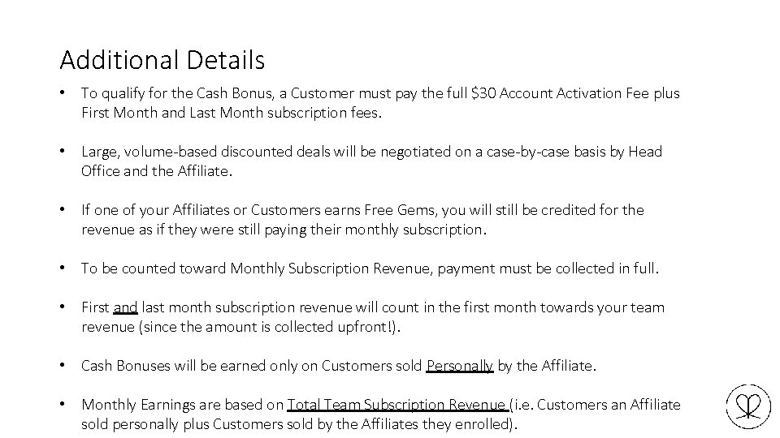Click the first bullet point marker
This screenshot has width=780, height=438.
pos(63,92)
